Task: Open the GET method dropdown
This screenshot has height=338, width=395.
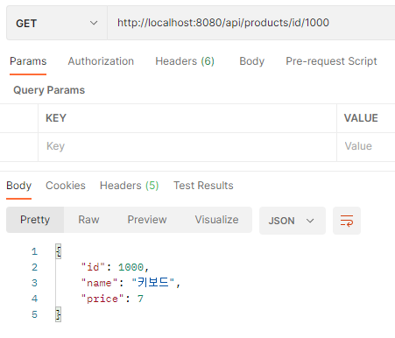Action: [x=57, y=23]
